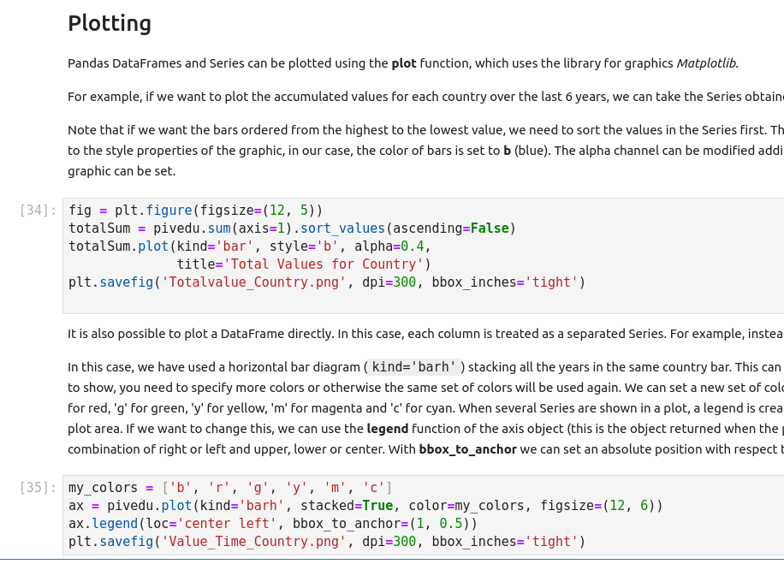Click the fig = plt.figure code line
The height and width of the screenshot is (564, 784).
click(x=195, y=210)
